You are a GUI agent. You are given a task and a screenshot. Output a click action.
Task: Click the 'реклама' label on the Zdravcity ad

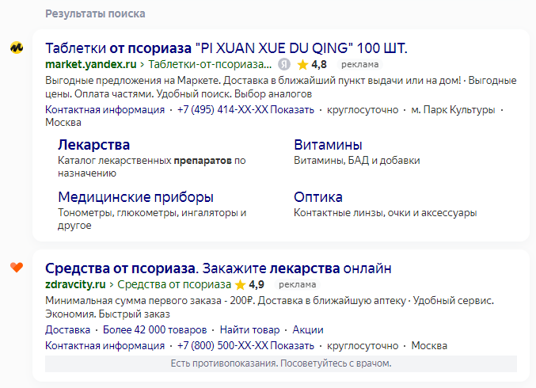(298, 284)
